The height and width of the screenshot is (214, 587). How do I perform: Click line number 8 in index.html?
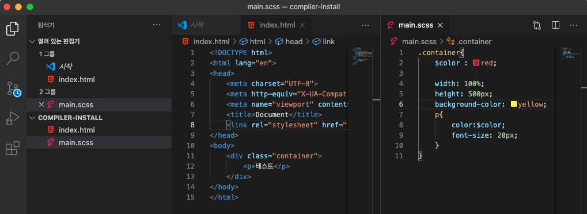pos(192,125)
